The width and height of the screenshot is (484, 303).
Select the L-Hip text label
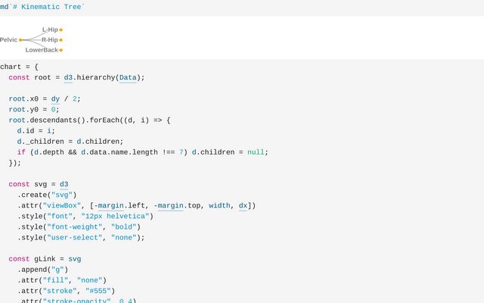[x=49, y=30]
